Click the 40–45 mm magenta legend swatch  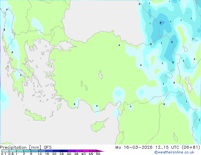coord(86,151)
